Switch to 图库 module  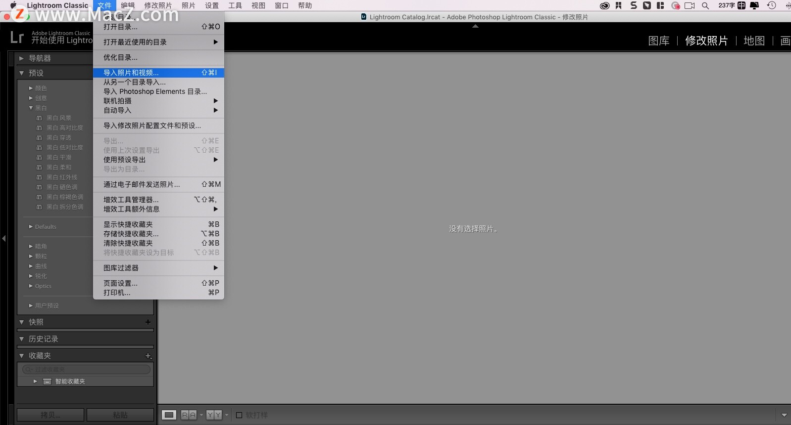(x=659, y=41)
